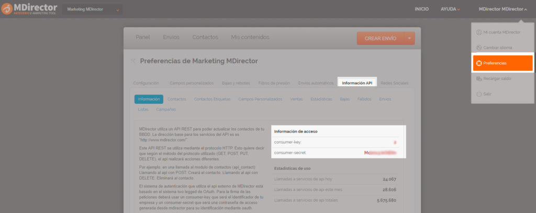Screen dimensions: 536x213
Task: Click the MDirector logo icon
Action: [x=6, y=9]
